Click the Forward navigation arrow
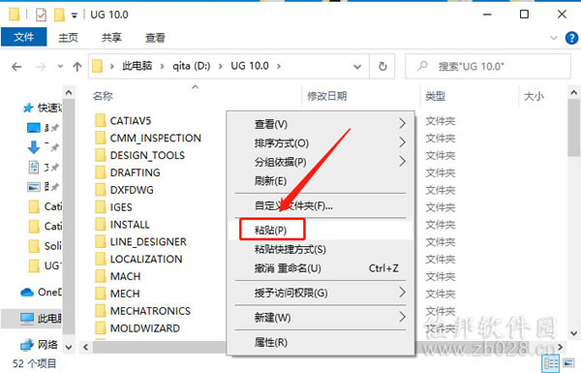Screen dimensions: 581x373 [41, 67]
